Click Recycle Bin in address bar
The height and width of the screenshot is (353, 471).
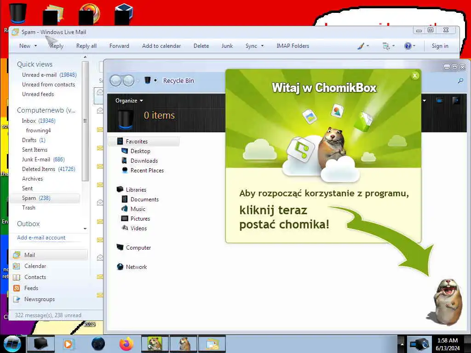[178, 81]
